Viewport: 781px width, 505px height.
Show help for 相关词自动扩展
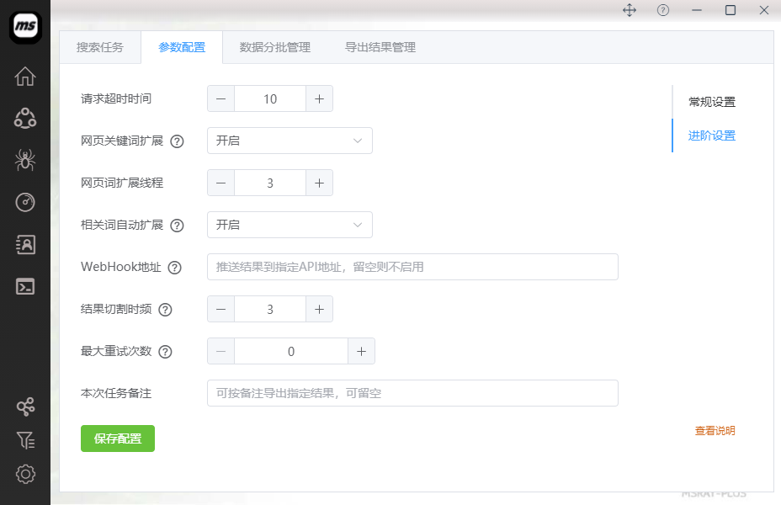click(177, 226)
